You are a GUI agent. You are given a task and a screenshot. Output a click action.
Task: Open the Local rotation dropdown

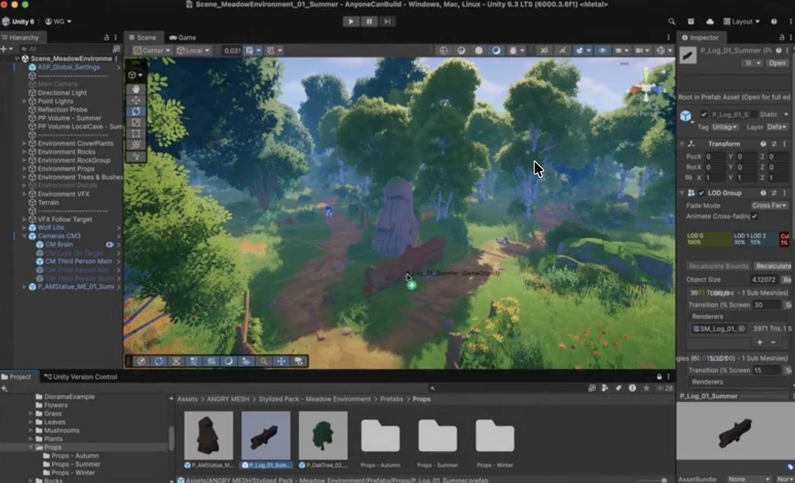[193, 50]
